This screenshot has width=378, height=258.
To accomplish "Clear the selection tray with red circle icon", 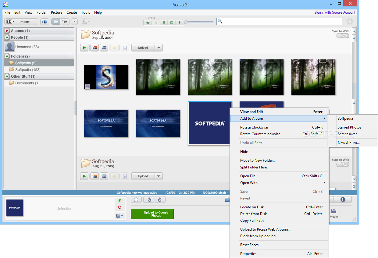I will 119,207.
